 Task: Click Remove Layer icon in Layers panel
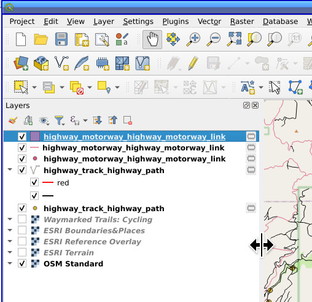pyautogui.click(x=127, y=120)
